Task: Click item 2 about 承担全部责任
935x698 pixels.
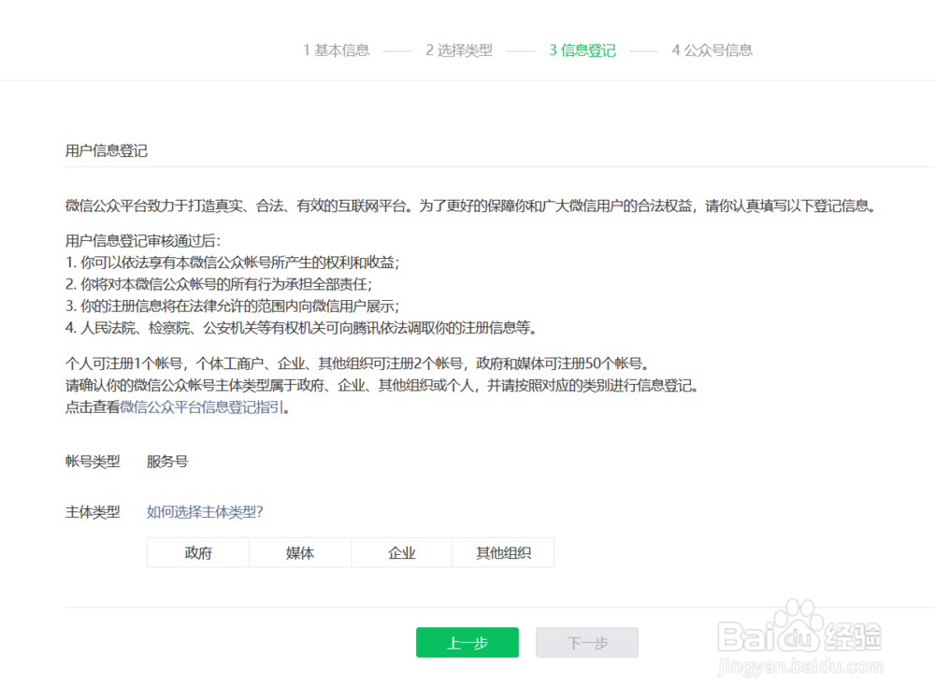Action: (x=219, y=284)
